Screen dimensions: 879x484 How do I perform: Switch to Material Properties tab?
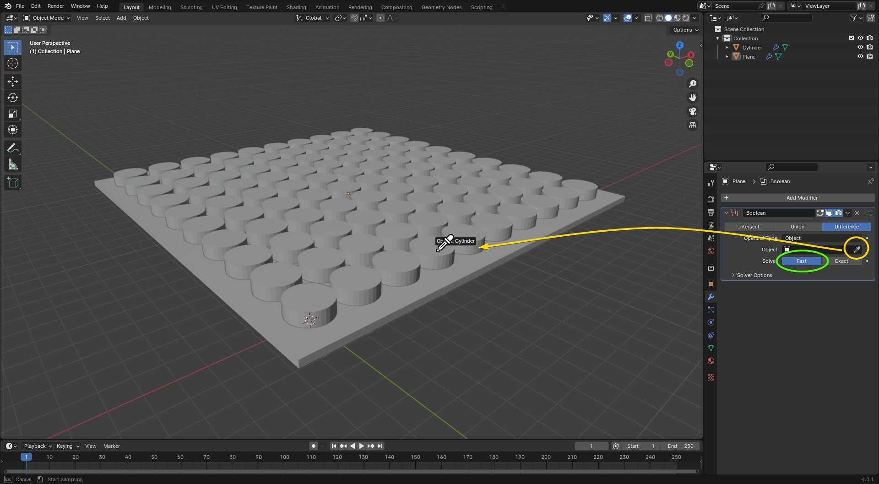point(711,361)
